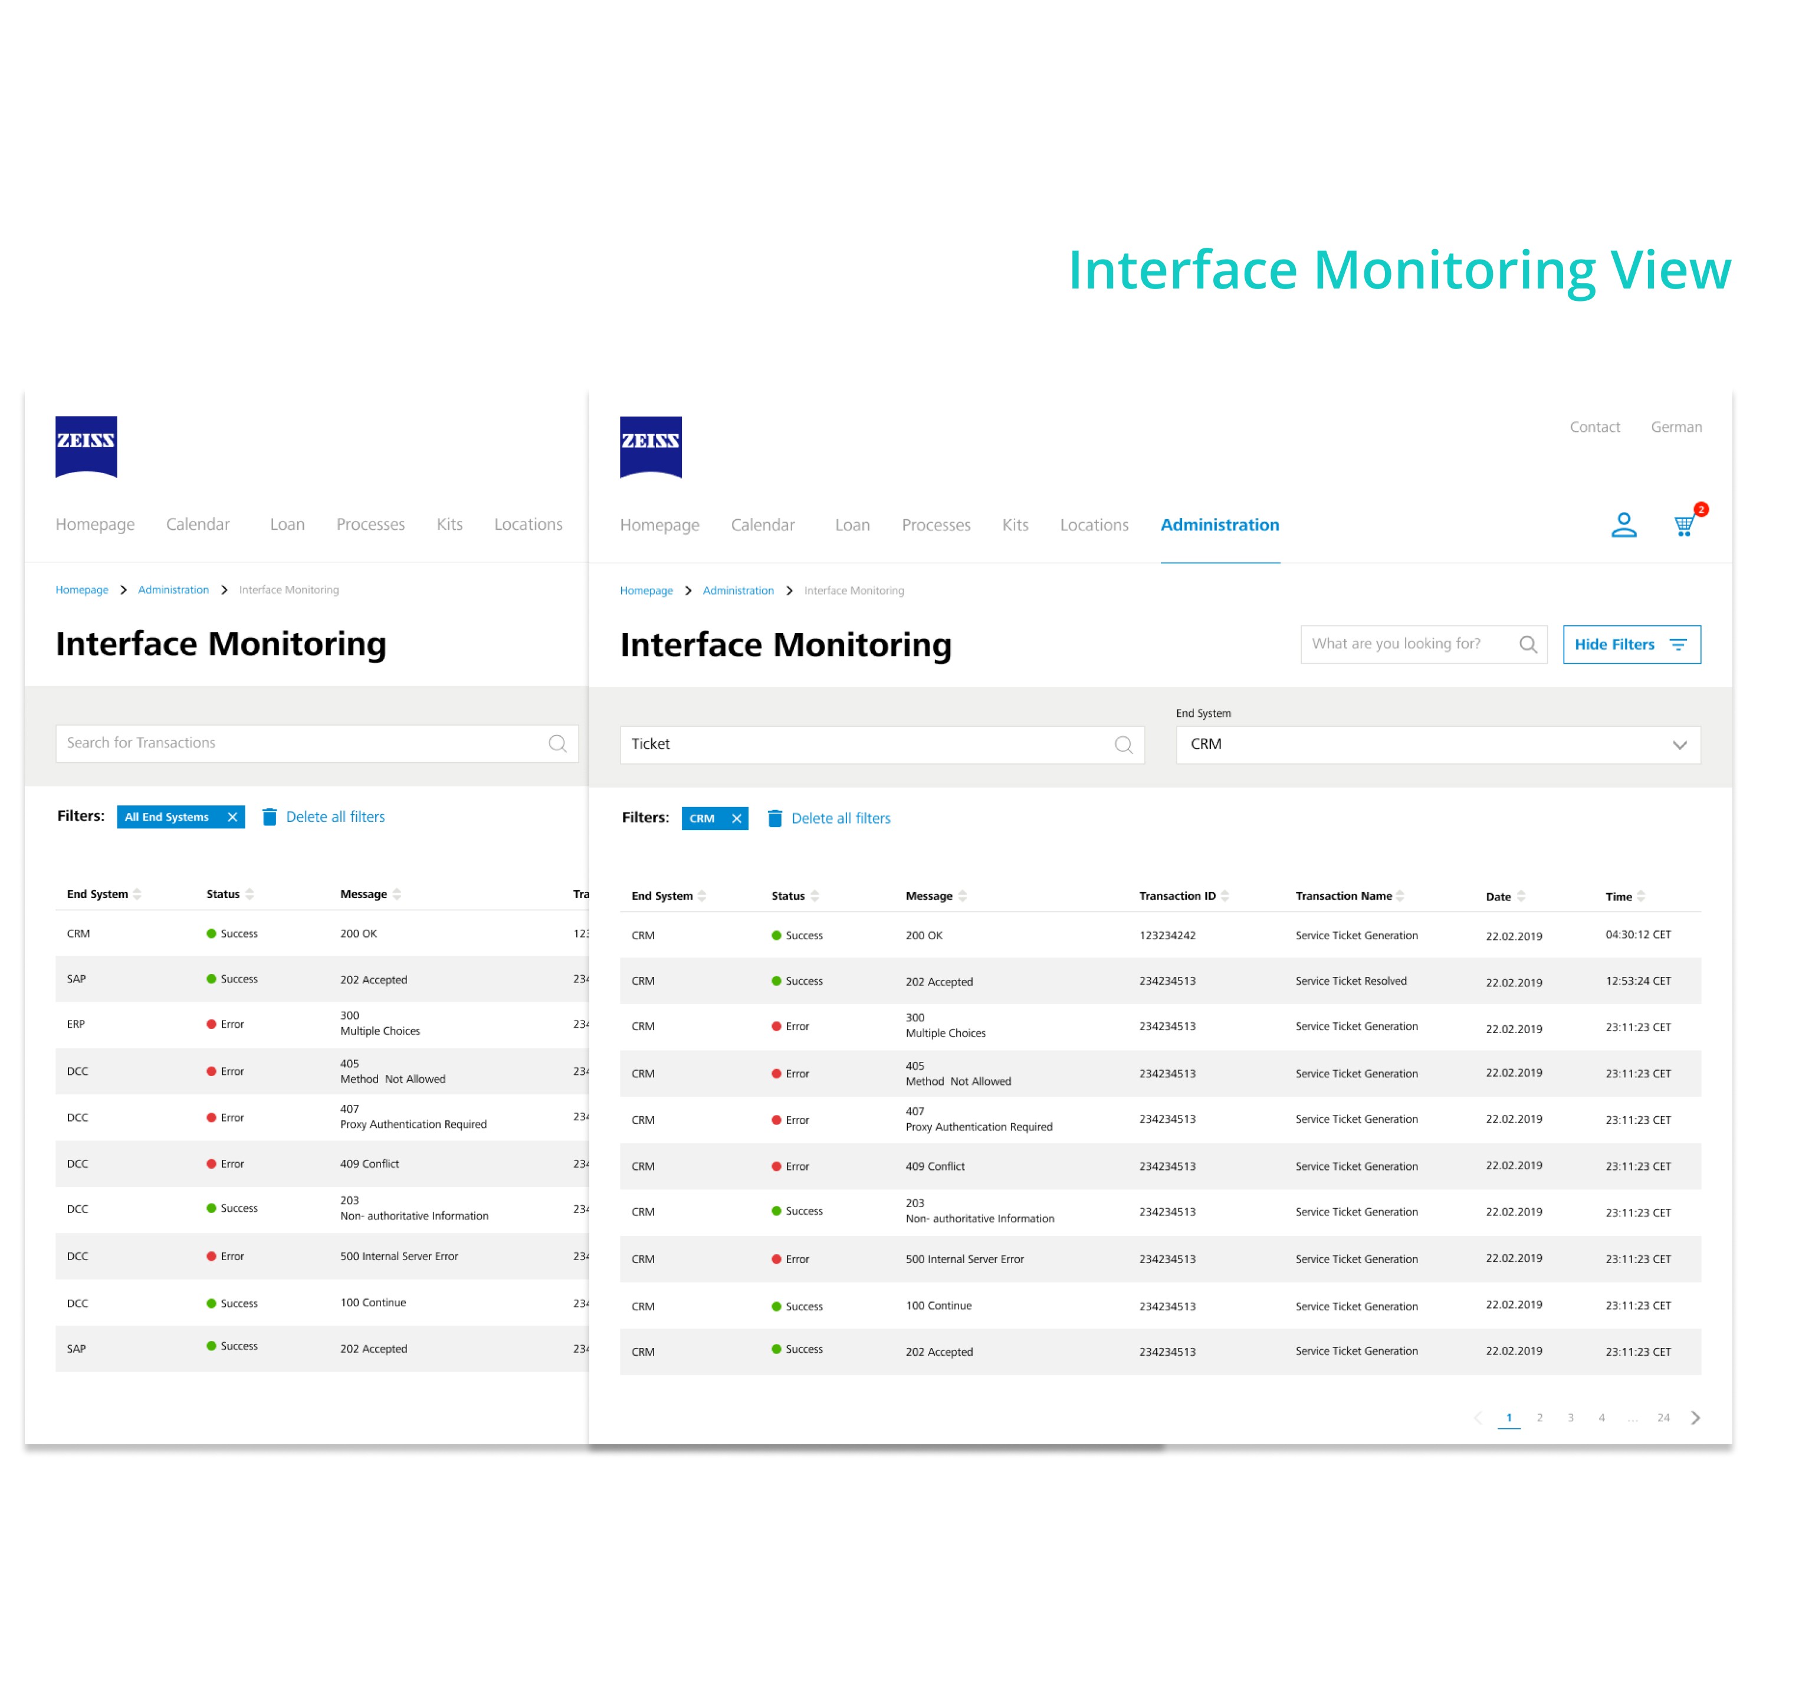Click the search magnifier in Ticket field
1812x1692 pixels.
point(1123,745)
